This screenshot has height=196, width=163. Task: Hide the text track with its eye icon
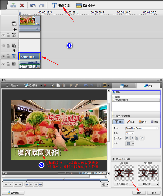click(4, 56)
